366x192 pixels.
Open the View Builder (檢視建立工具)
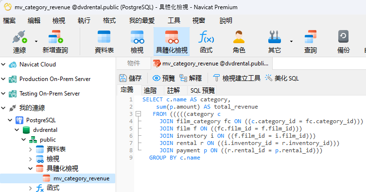[237, 78]
